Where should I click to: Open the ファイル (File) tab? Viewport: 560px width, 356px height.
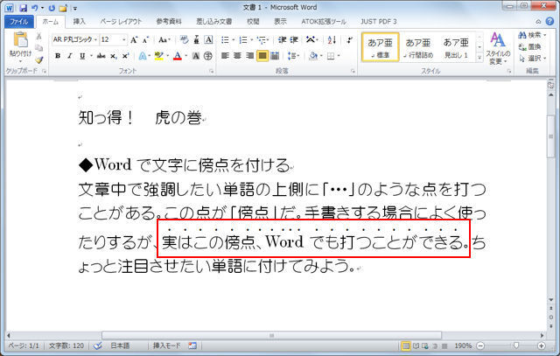[x=19, y=21]
